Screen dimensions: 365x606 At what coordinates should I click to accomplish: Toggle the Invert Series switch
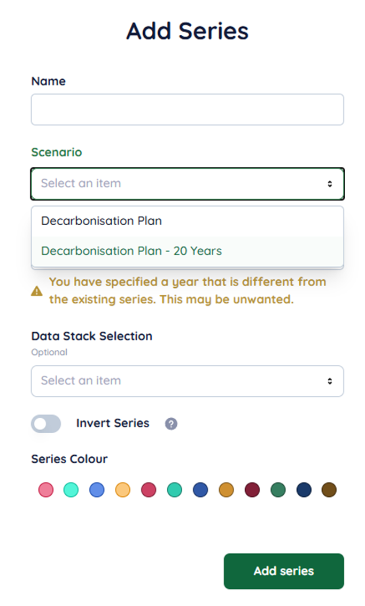point(46,424)
